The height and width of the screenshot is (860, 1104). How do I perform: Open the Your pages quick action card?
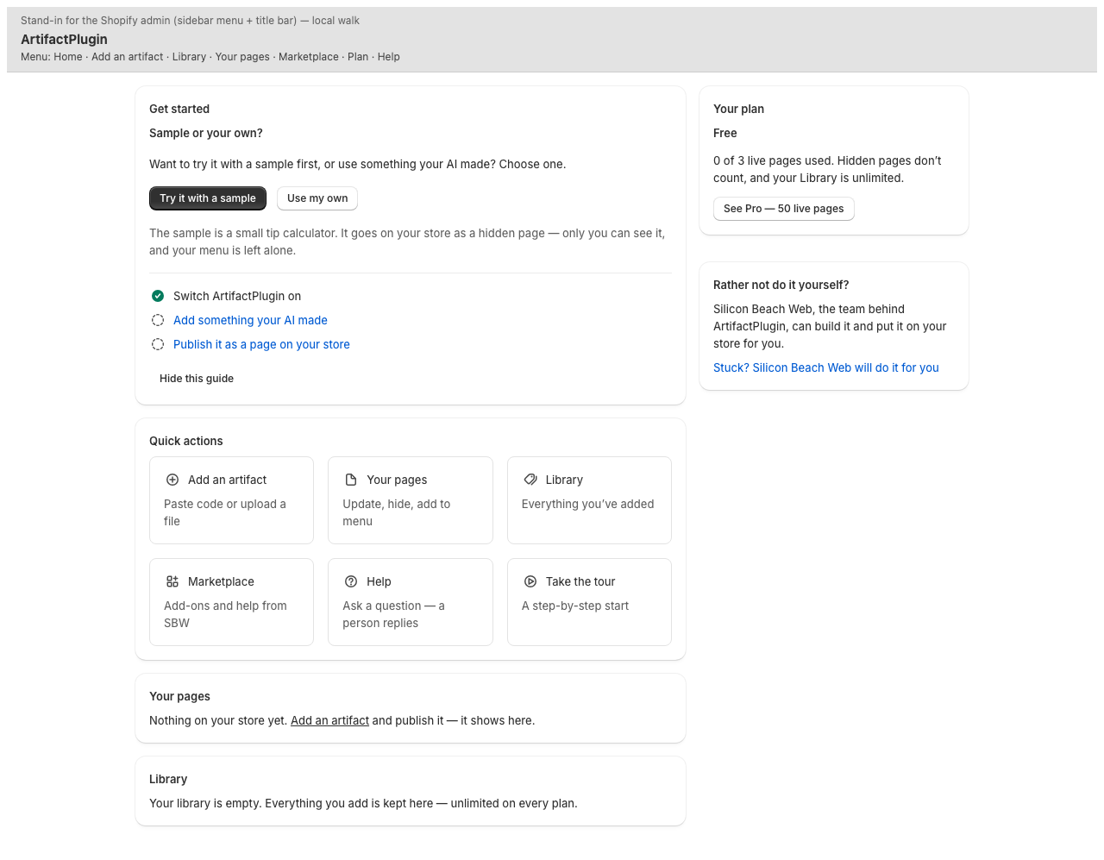pyautogui.click(x=411, y=500)
